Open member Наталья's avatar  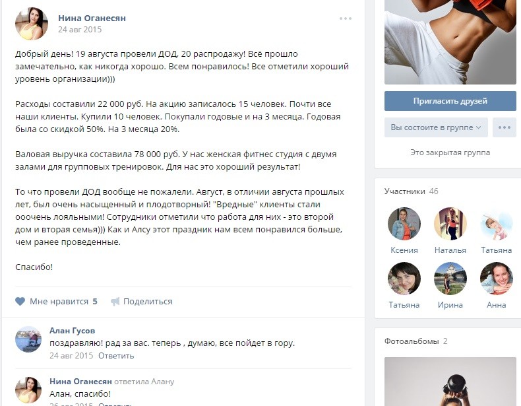coord(450,224)
